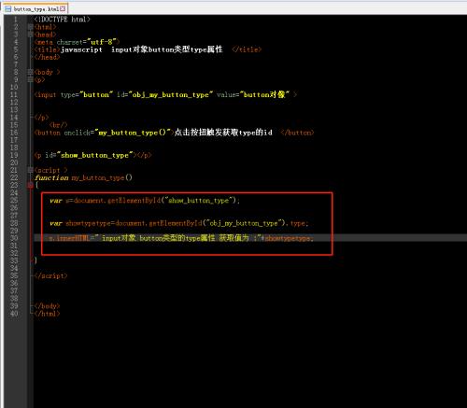This screenshot has width=467, height=408.
Task: Click the </body> closing tag
Action: tap(47, 306)
